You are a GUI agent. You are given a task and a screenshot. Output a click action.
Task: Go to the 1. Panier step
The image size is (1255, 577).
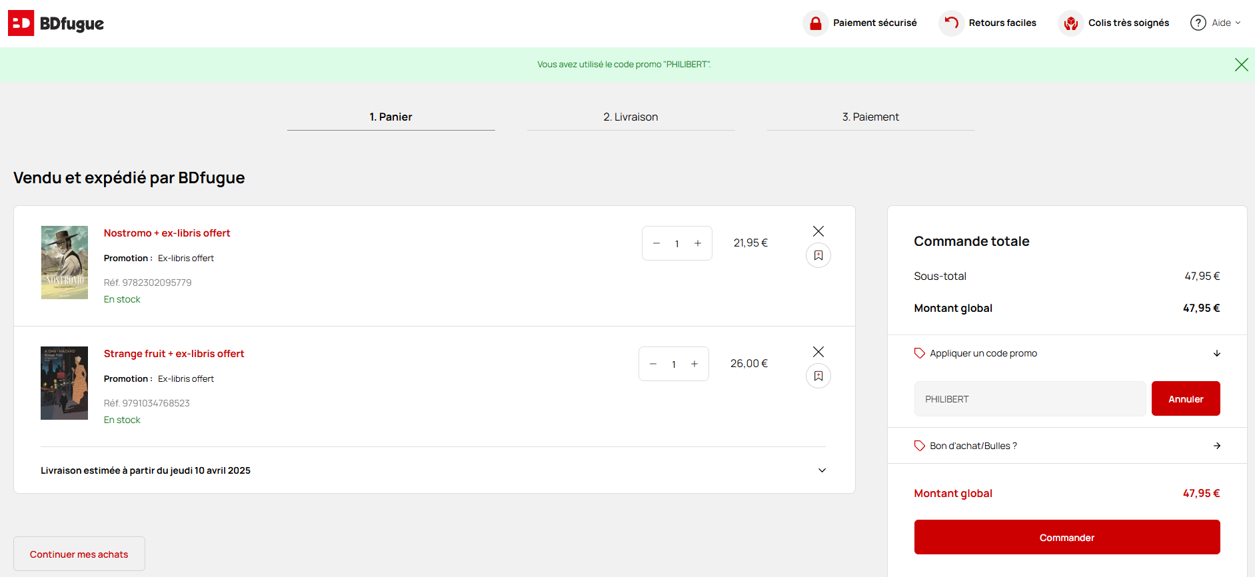[x=391, y=117]
